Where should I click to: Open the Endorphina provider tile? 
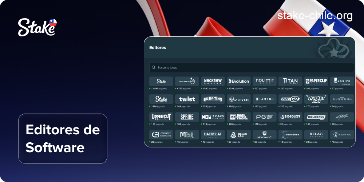290,135
